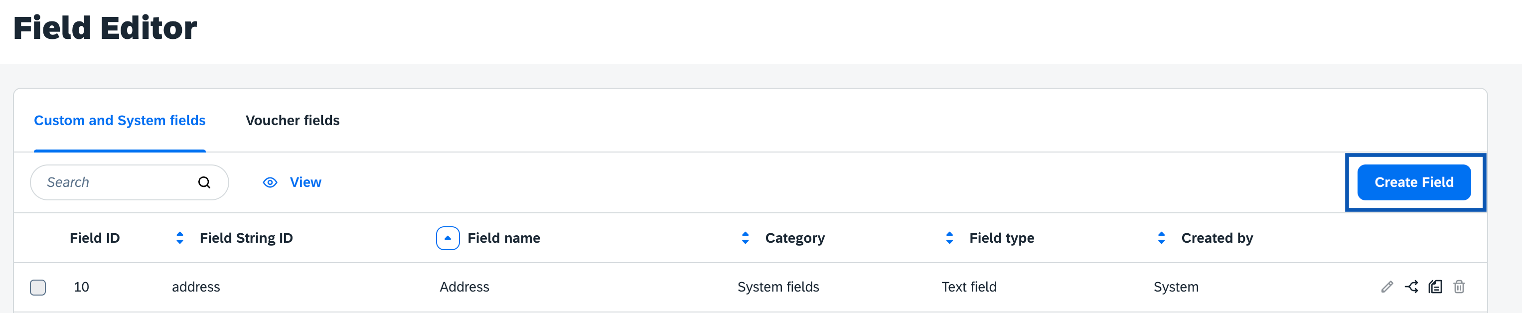This screenshot has width=1522, height=313.
Task: Click the eye icon beside View
Action: [x=270, y=182]
